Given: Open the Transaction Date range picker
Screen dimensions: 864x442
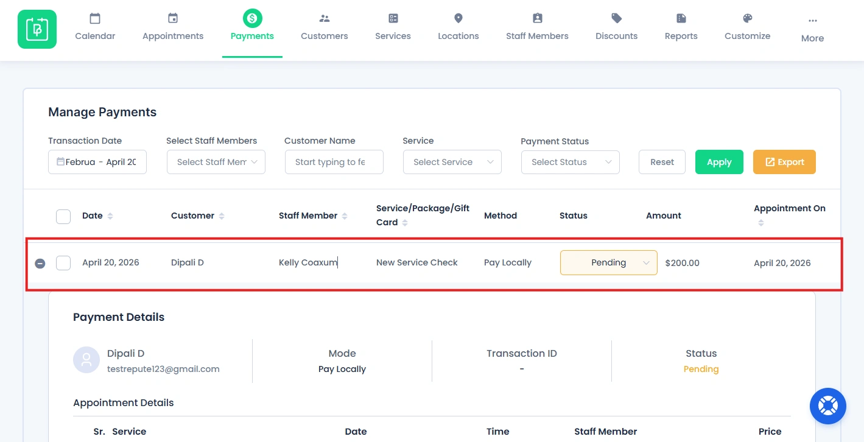Looking at the screenshot, I should (97, 162).
